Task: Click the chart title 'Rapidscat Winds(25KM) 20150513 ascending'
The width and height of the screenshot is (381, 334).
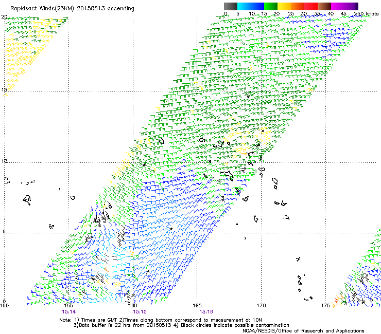Action: point(72,9)
